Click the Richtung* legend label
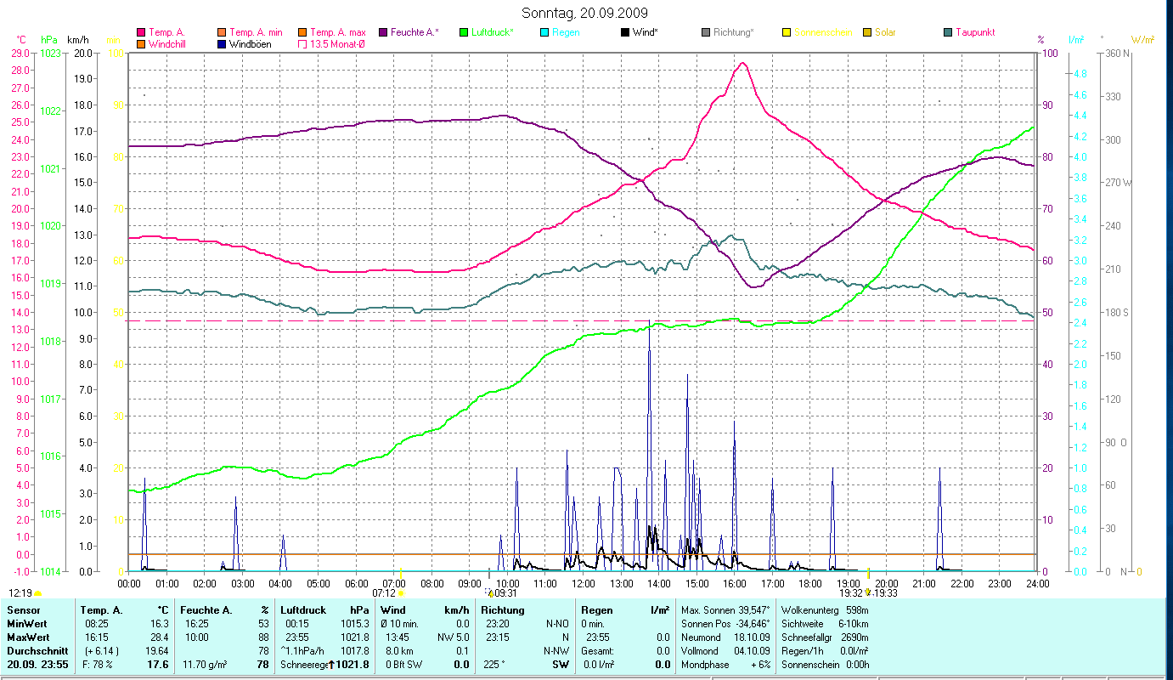This screenshot has height=680, width=1173. (733, 32)
